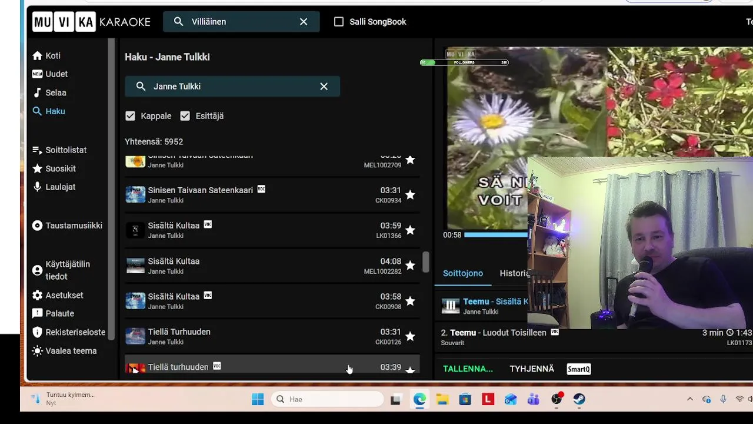Open Palaute feedback page

tap(53, 313)
